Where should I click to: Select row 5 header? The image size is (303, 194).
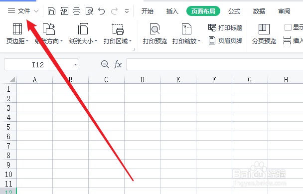(x=8, y=127)
